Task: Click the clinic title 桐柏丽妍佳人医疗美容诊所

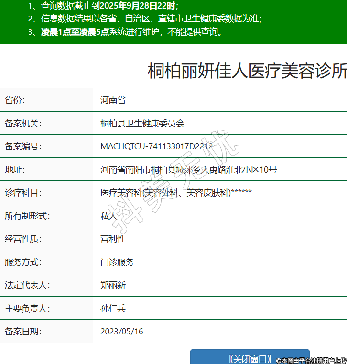Action: (247, 71)
